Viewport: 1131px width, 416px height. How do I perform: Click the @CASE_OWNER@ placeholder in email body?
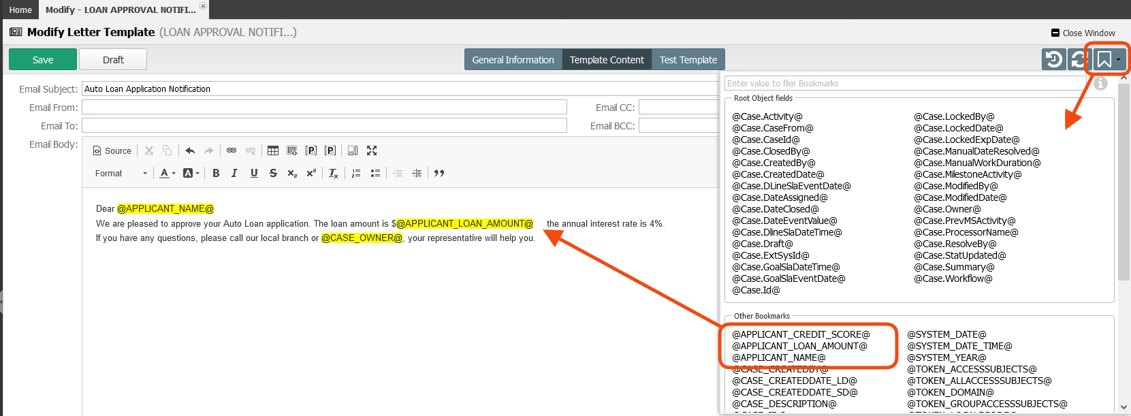(362, 238)
